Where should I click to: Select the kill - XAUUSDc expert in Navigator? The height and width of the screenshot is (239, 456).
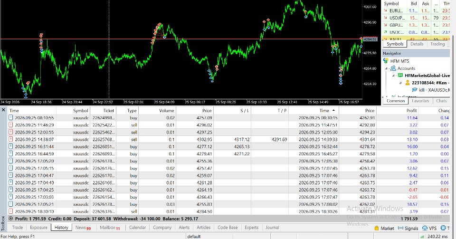pos(434,90)
